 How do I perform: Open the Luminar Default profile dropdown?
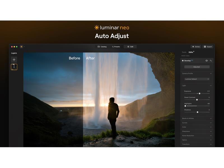click(x=197, y=79)
